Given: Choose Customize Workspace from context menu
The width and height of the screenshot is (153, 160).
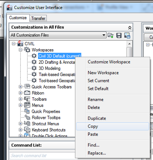Looking at the screenshot, I should [x=112, y=62].
